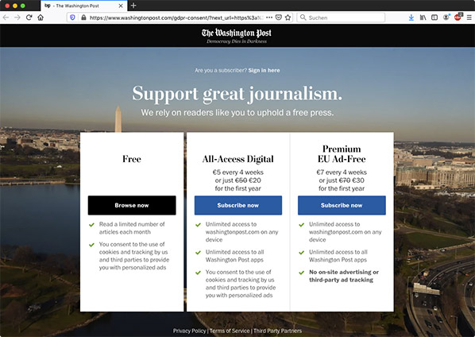The width and height of the screenshot is (475, 337).
Task: Click the All-Access Digital heading
Action: (237, 159)
